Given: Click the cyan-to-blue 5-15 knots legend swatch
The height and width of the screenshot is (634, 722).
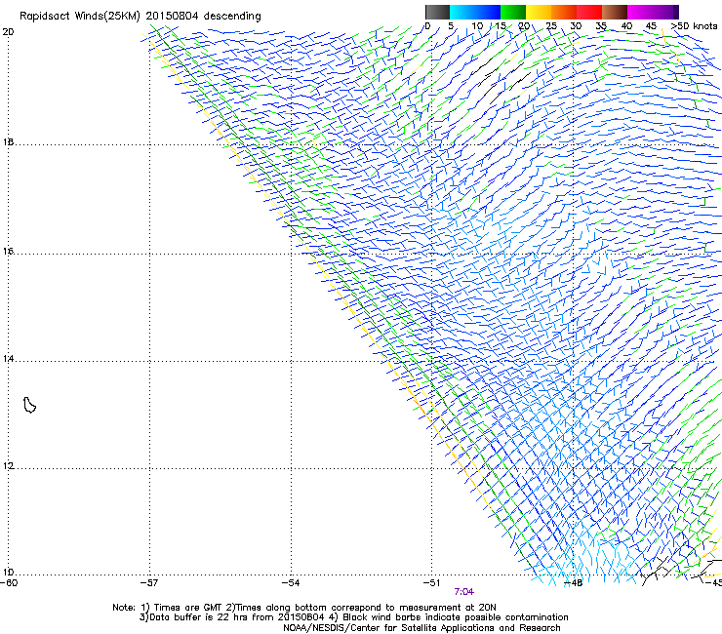Looking at the screenshot, I should pyautogui.click(x=475, y=12).
